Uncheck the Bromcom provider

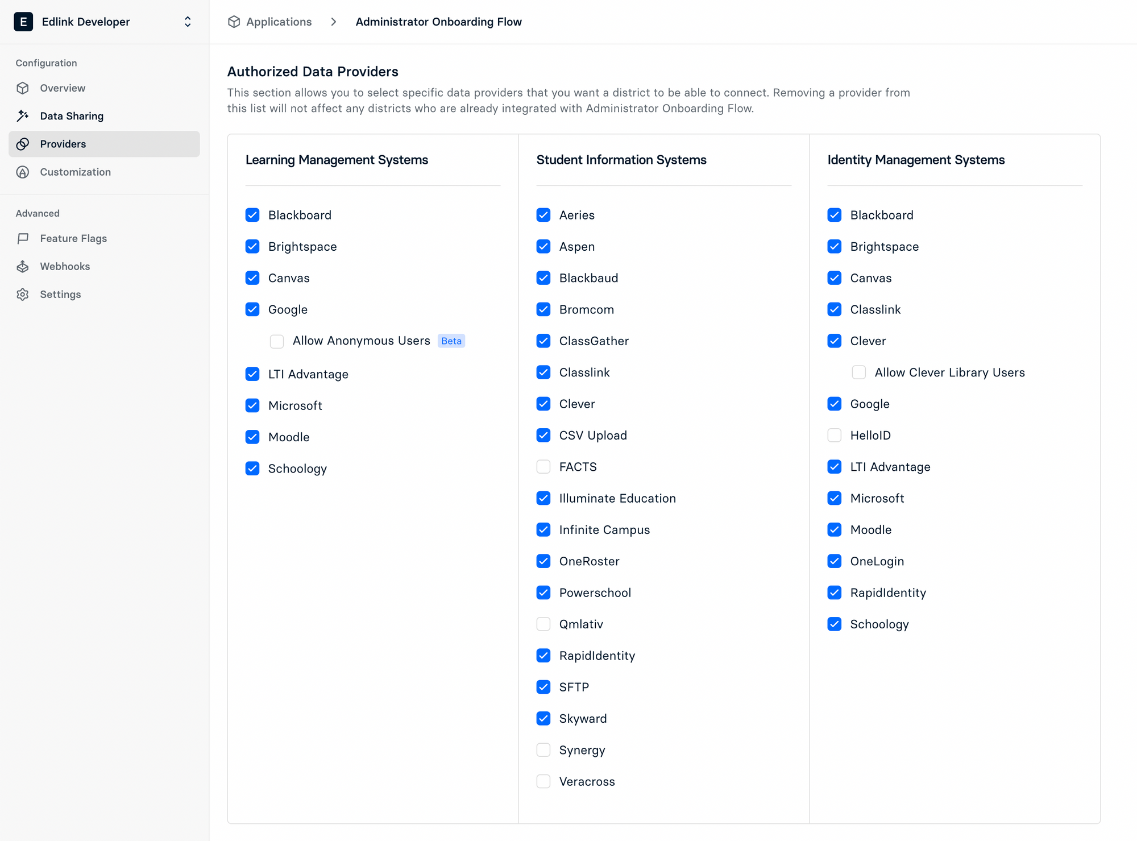[x=543, y=309]
